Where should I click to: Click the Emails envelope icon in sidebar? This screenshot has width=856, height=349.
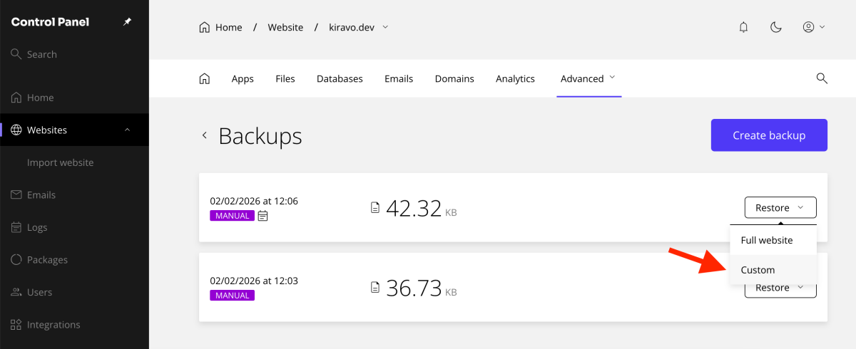16,195
